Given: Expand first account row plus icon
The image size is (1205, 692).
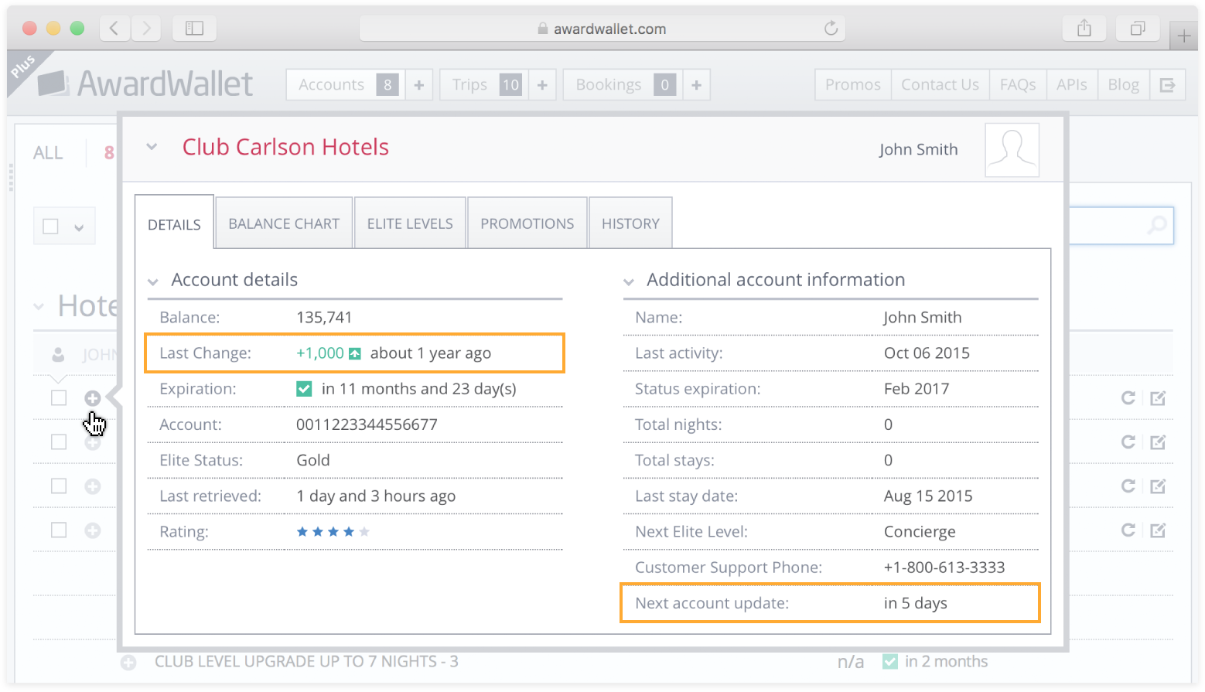Looking at the screenshot, I should pyautogui.click(x=93, y=398).
